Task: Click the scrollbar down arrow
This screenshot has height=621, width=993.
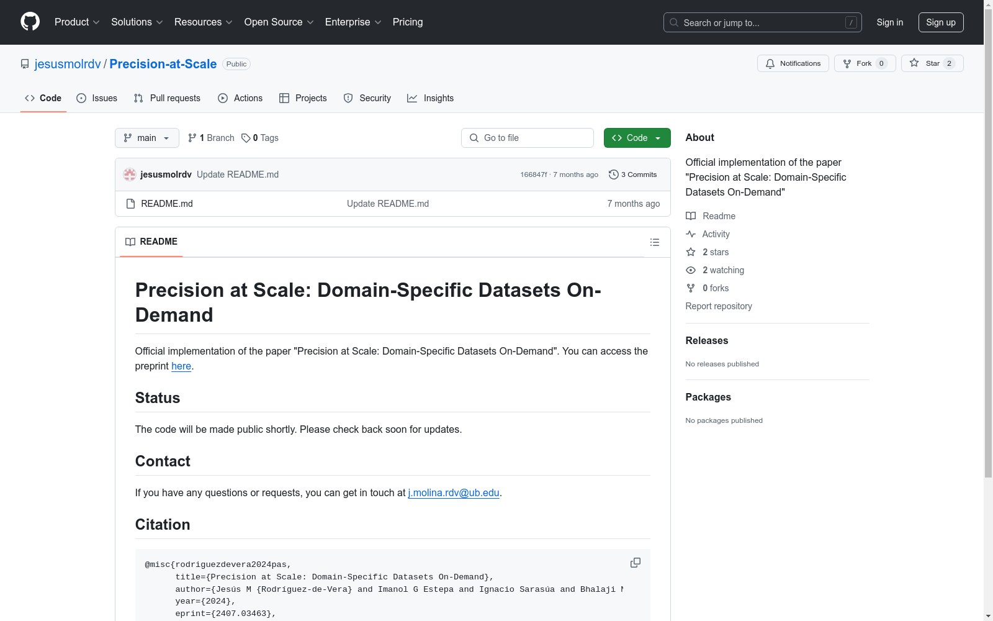Action: pyautogui.click(x=989, y=616)
